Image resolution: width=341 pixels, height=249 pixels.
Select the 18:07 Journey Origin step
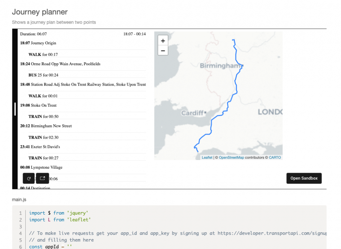tap(38, 43)
